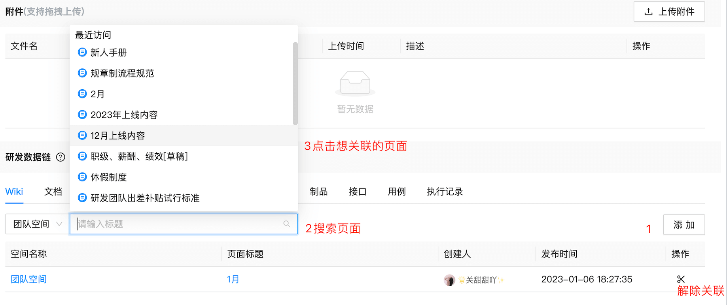Image resolution: width=727 pixels, height=305 pixels.
Task: Click the document icon beside 研发团队出差补贴试行标准
Action: 82,198
